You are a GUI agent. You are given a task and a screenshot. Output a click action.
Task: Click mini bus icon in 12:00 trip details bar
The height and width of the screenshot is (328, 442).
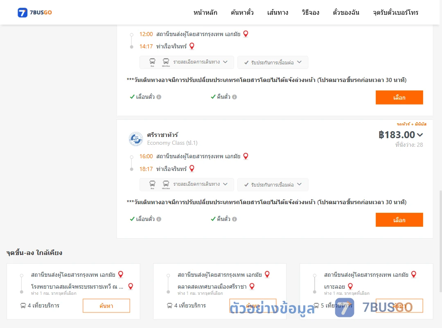166,62
